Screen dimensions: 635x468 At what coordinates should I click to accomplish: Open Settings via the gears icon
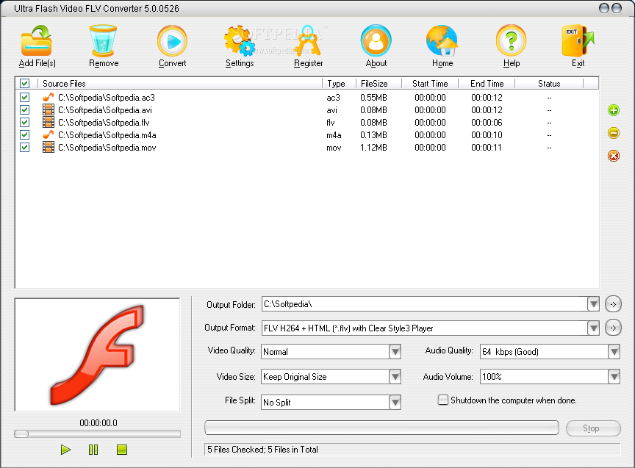click(x=240, y=40)
